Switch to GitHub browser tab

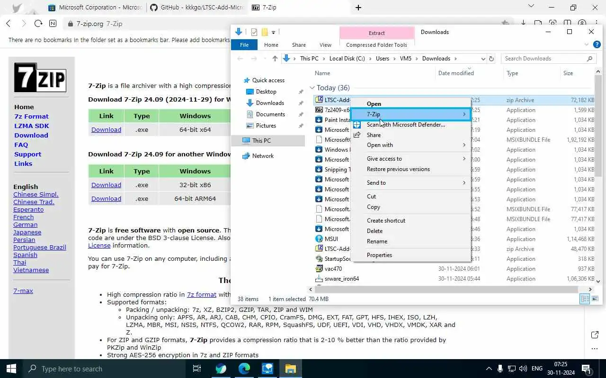click(196, 8)
